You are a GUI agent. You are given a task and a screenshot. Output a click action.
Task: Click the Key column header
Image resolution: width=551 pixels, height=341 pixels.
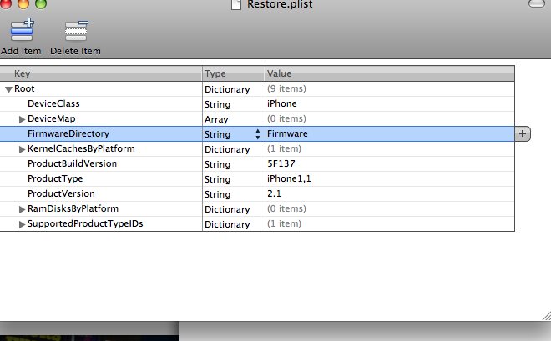tap(101, 73)
